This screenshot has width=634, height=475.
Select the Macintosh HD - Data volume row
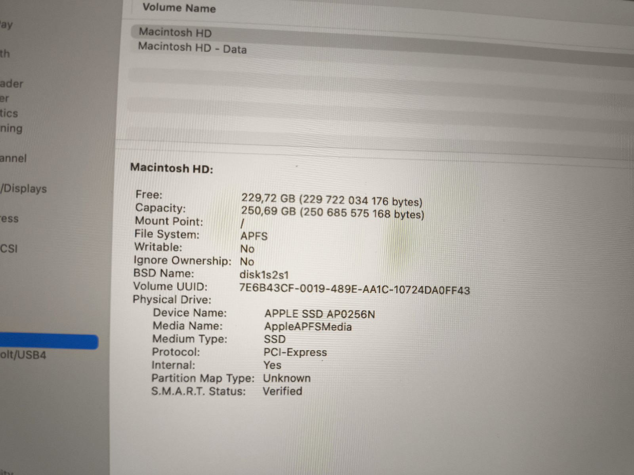click(x=192, y=48)
